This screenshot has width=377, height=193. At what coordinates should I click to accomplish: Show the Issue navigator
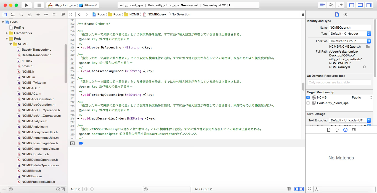[x=30, y=14]
